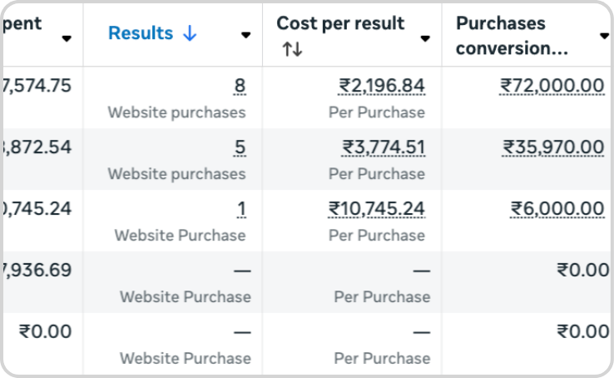
Task: Open the Purchases conversion column dropdown caret
Action: pyautogui.click(x=604, y=36)
